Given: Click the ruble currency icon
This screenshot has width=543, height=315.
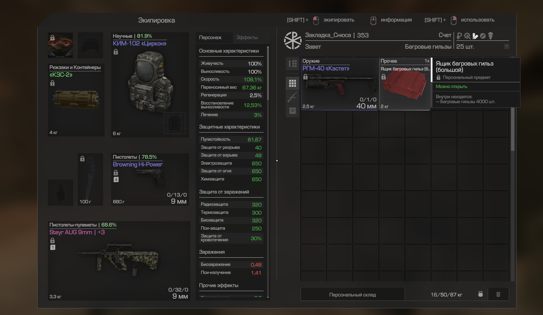Looking at the screenshot, I should (x=459, y=36).
